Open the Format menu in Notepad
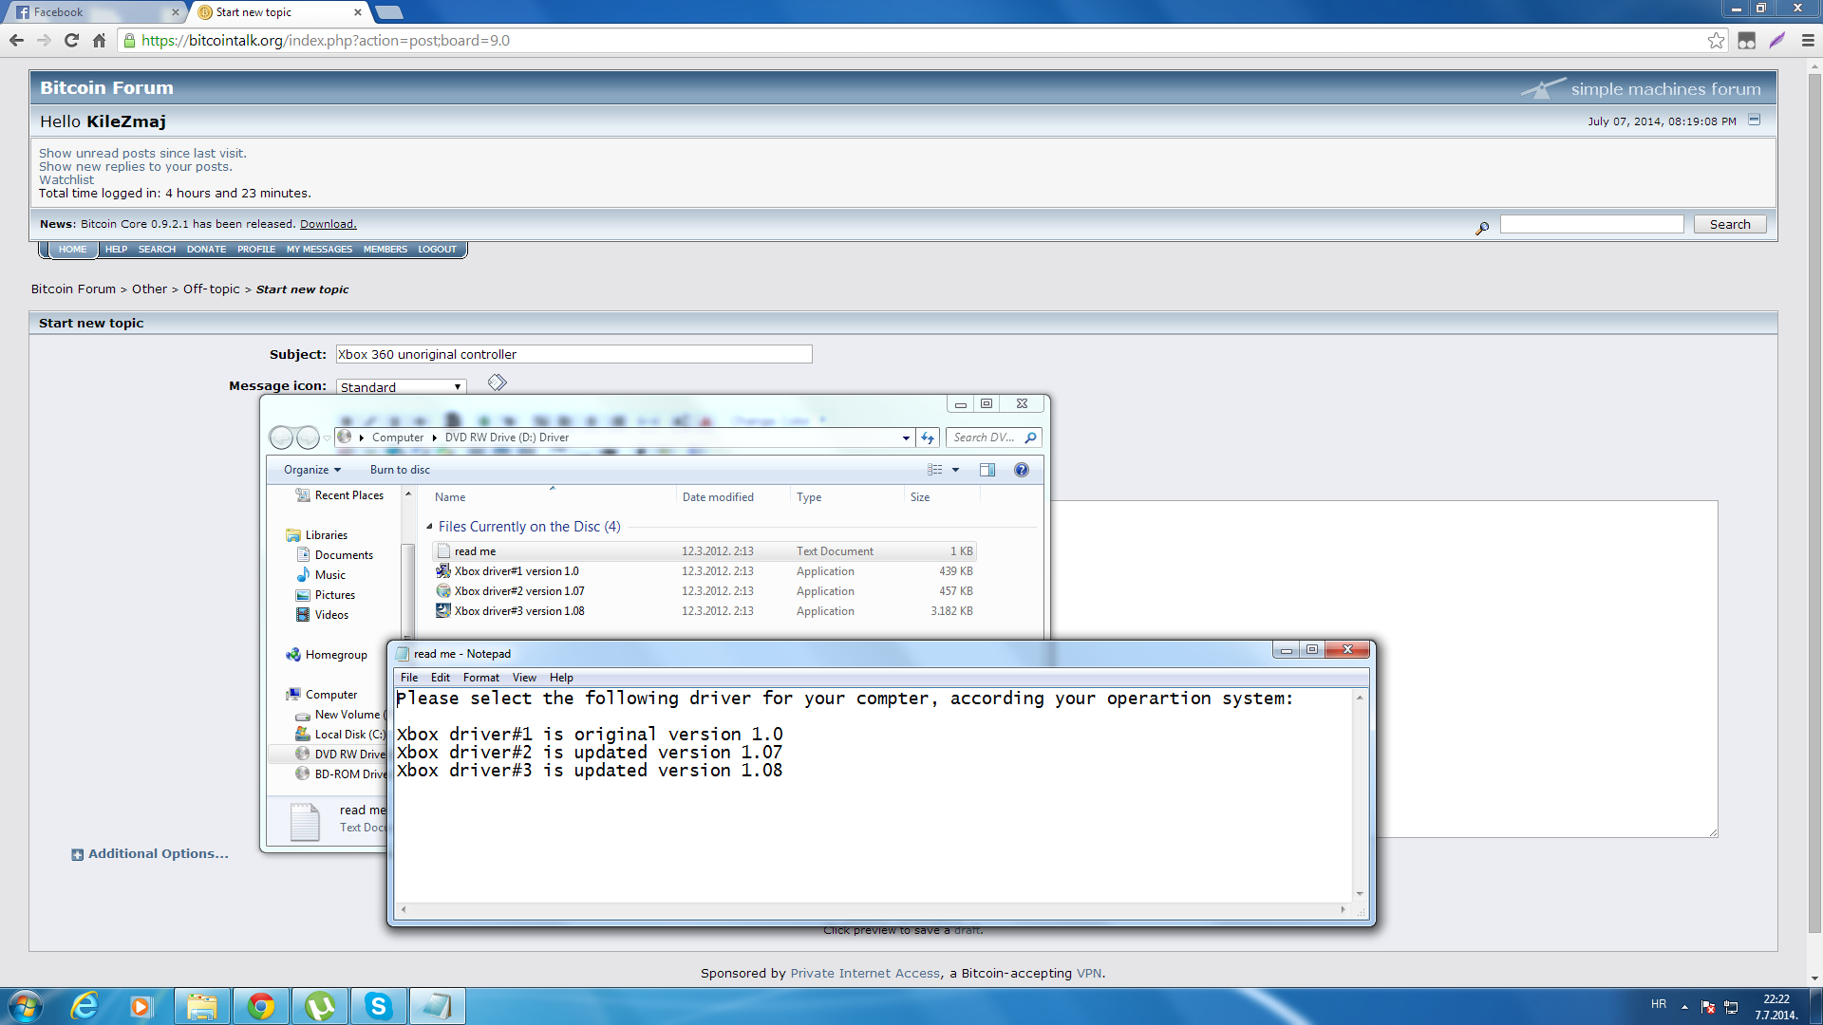Image resolution: width=1823 pixels, height=1025 pixels. coord(481,678)
